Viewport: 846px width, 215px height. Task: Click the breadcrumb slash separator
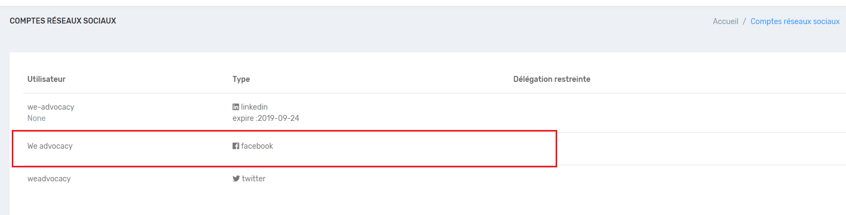pyautogui.click(x=744, y=21)
